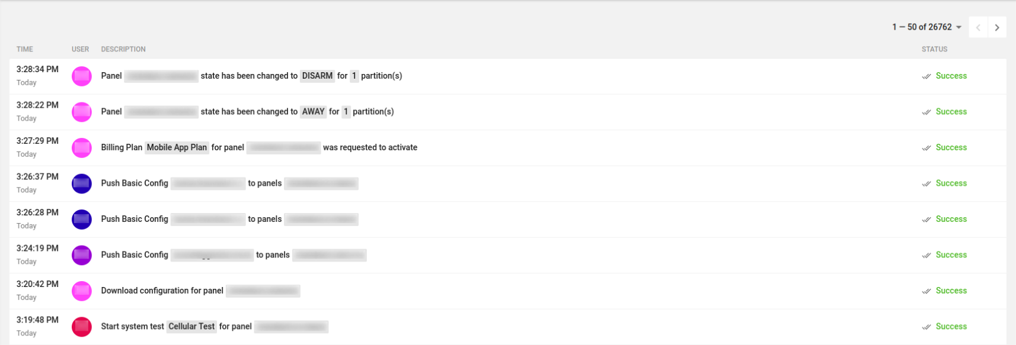This screenshot has width=1016, height=345.
Task: Click the checkmark icon beside Billing Plan row's Success
Action: (x=926, y=147)
